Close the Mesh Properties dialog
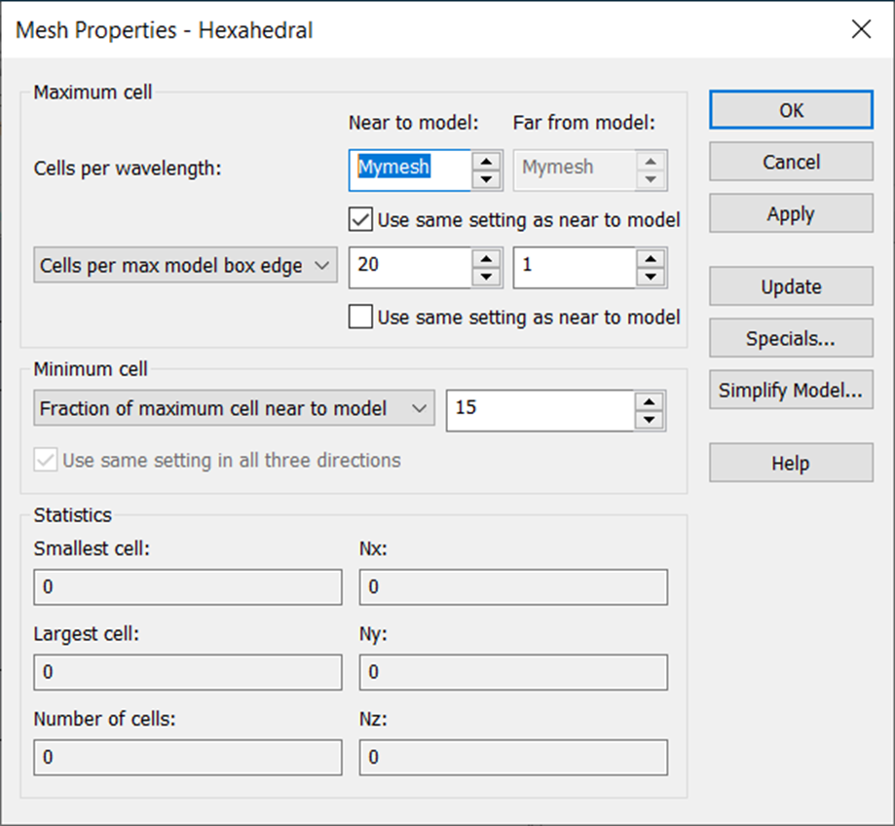This screenshot has width=895, height=826. pos(861,29)
